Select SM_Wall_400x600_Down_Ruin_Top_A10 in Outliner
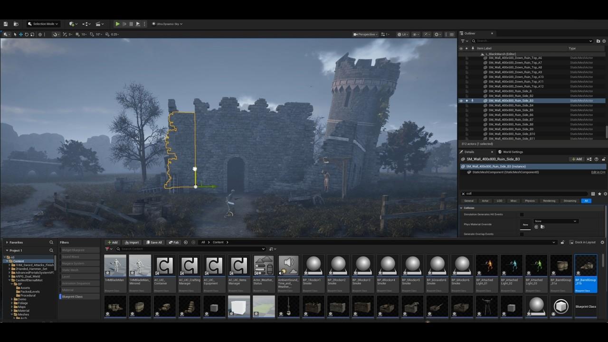This screenshot has height=342, width=608. (x=516, y=77)
